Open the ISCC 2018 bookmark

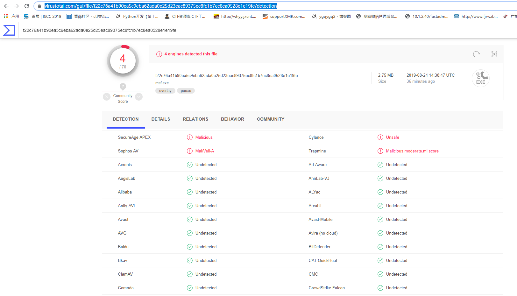(43, 16)
